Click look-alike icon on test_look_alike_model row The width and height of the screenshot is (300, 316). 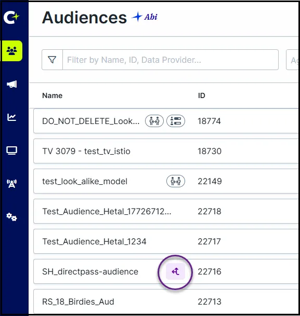point(176,181)
